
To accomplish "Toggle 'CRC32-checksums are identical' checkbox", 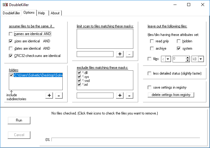I will (x=11, y=56).
